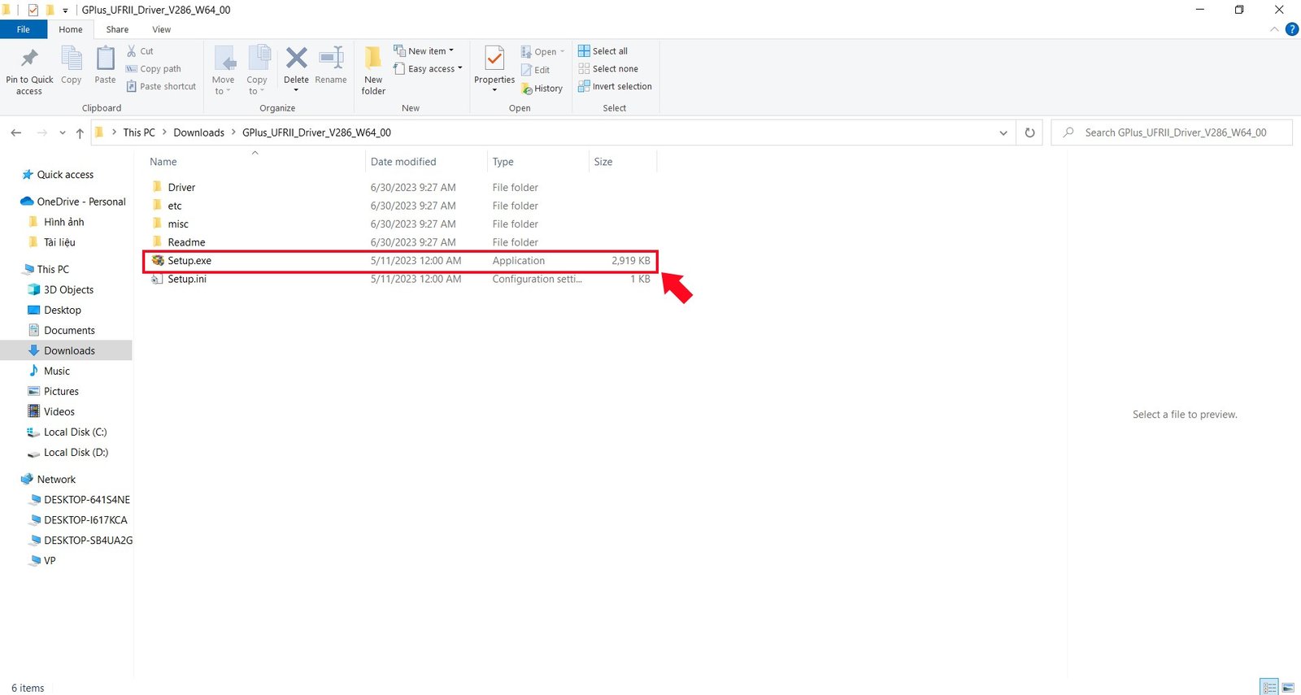
Task: Refresh the folder view
Action: pyautogui.click(x=1029, y=132)
